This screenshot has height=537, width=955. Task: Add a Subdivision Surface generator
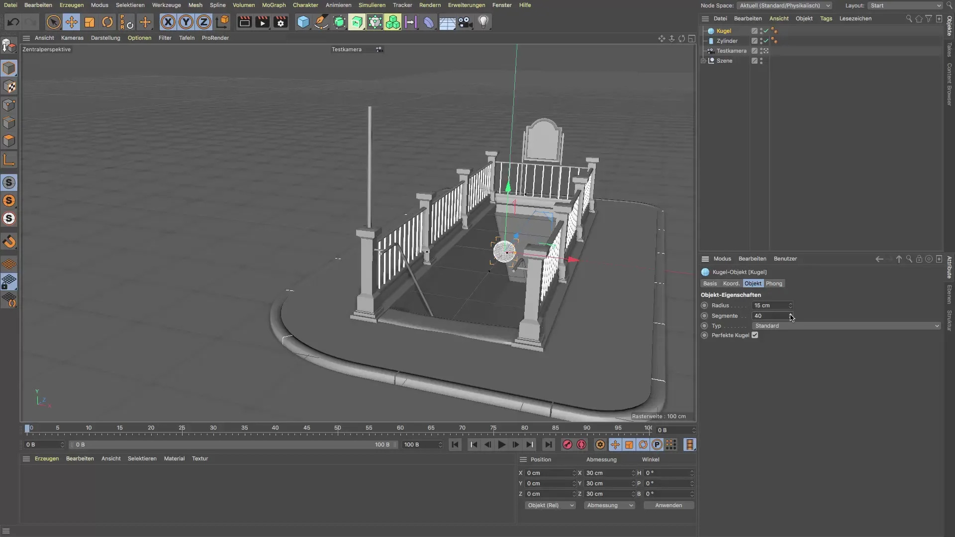(x=339, y=22)
